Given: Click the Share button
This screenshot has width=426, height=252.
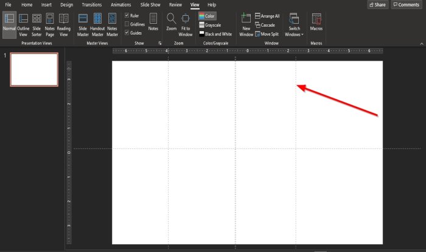Looking at the screenshot, I should click(x=378, y=5).
